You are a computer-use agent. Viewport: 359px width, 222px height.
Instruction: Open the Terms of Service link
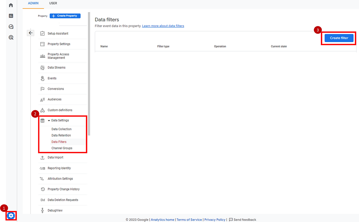189,220
